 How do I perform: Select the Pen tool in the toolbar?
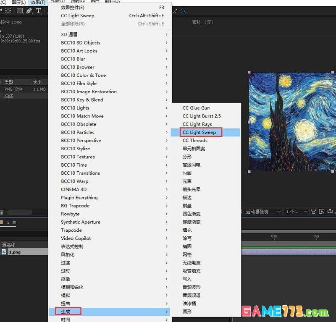[x=29, y=11]
